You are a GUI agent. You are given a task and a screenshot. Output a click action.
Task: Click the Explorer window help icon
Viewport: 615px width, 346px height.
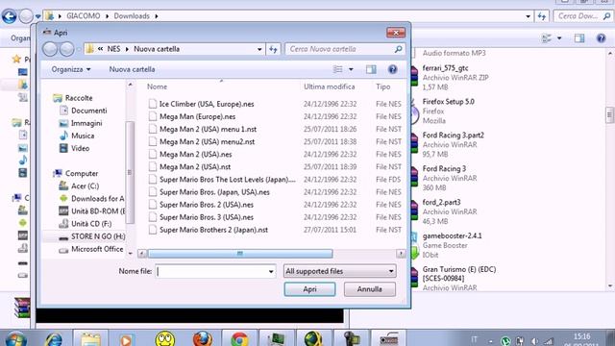tap(601, 38)
